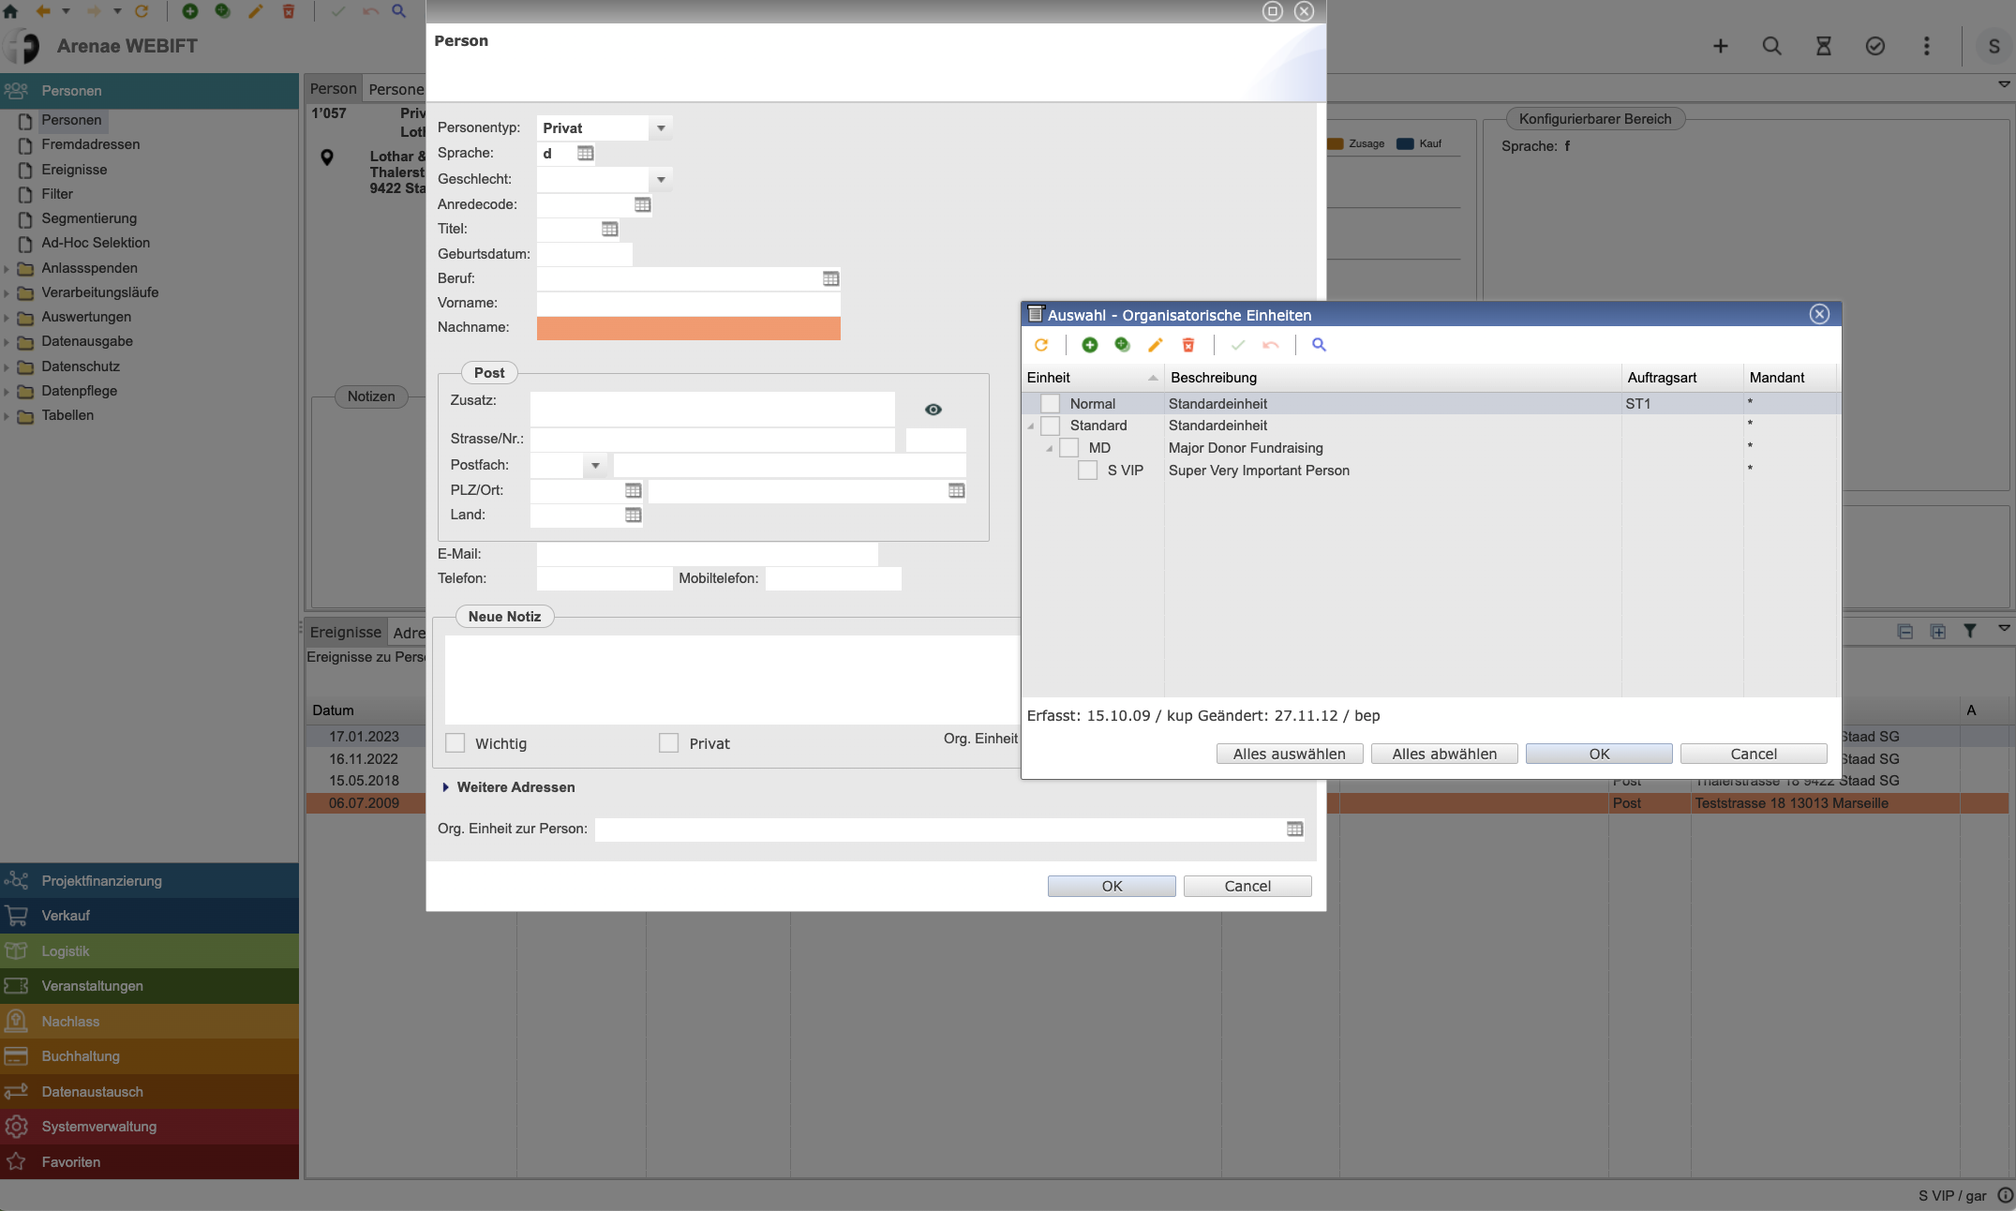Screen dimensions: 2016x1211
Task: Click the magnifier search icon in Auswahl toolbar
Action: point(1319,345)
